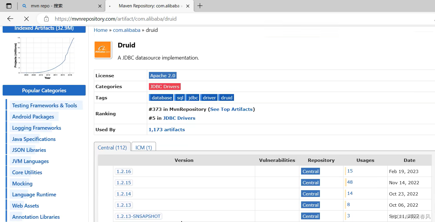Click Central repository badge for 1.2.14
Screen dimensions: 435x222
pyautogui.click(x=311, y=194)
